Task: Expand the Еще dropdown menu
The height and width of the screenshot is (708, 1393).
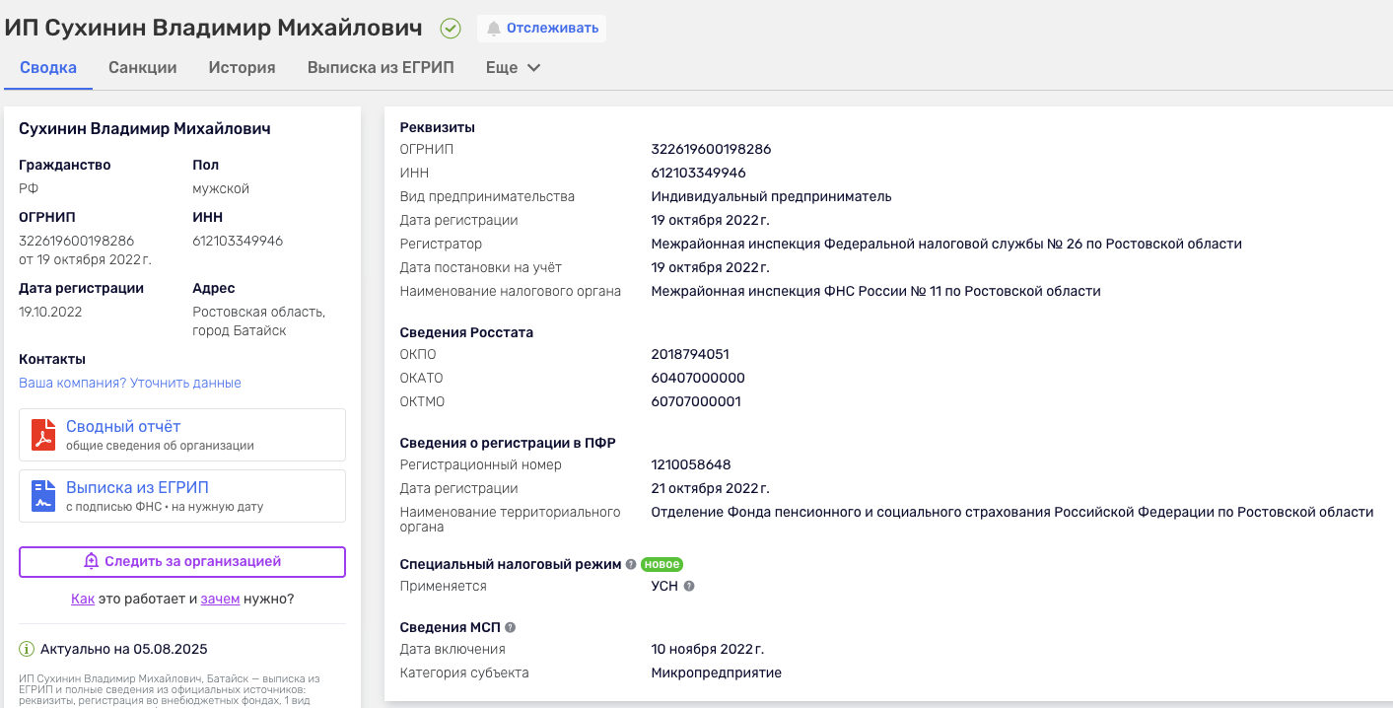Action: 512,67
